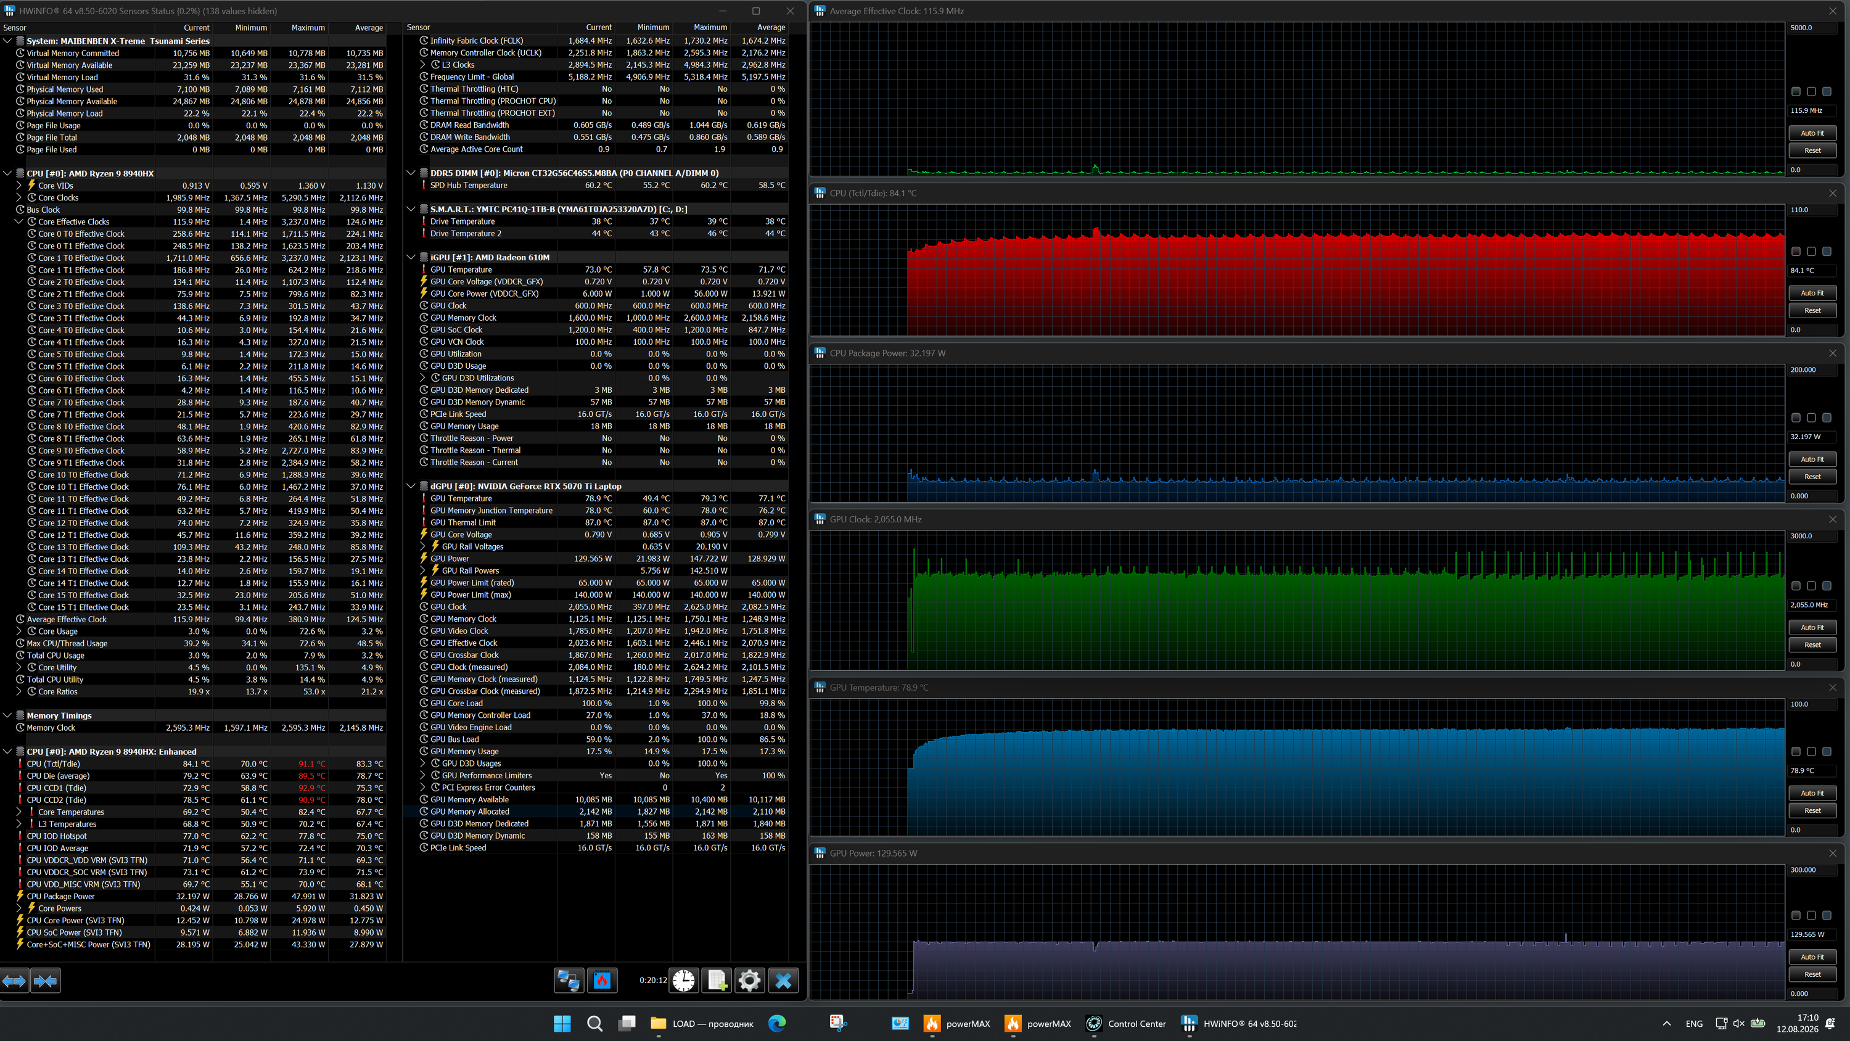Click the expand columns arrows icon

tap(14, 981)
